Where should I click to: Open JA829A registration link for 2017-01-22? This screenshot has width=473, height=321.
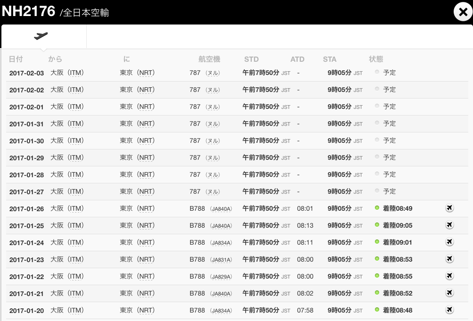point(221,277)
